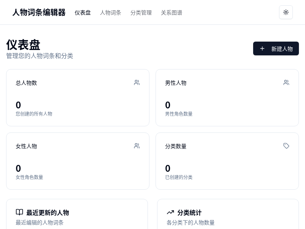Switch to the 分类管理 tab

141,13
